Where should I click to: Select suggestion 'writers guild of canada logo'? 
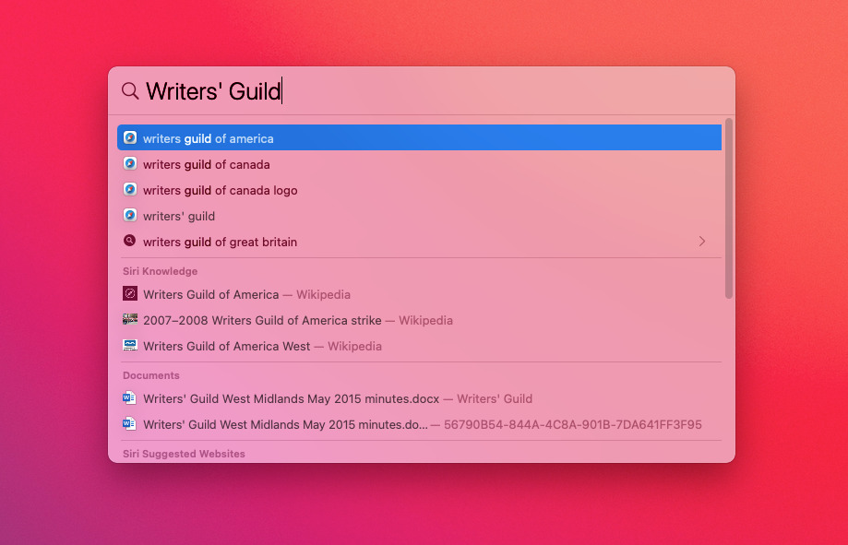click(419, 190)
